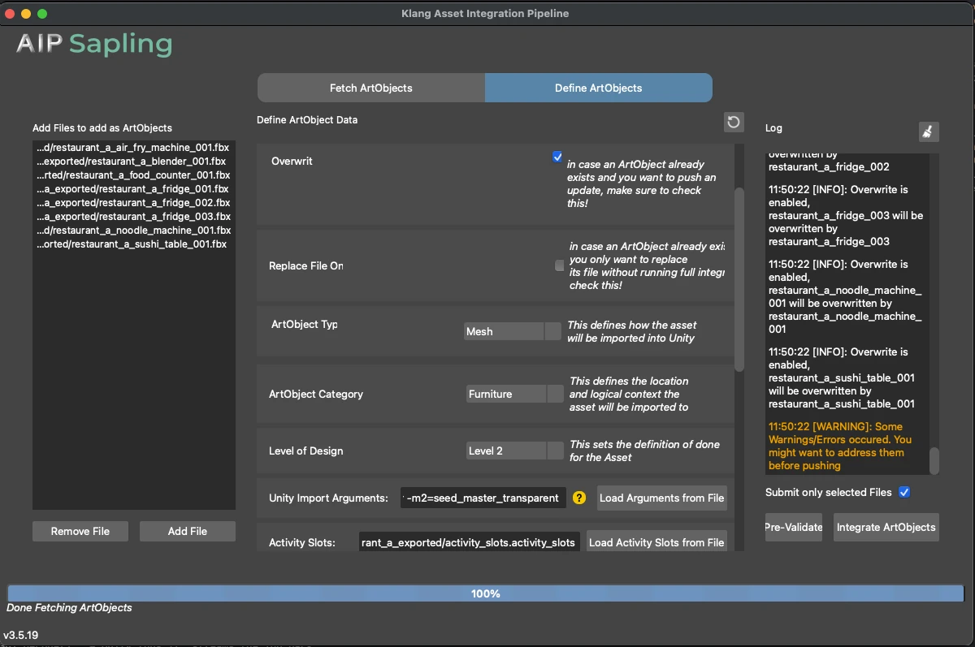This screenshot has height=647, width=975.
Task: Enable the Replace File Only checkbox
Action: click(x=559, y=265)
